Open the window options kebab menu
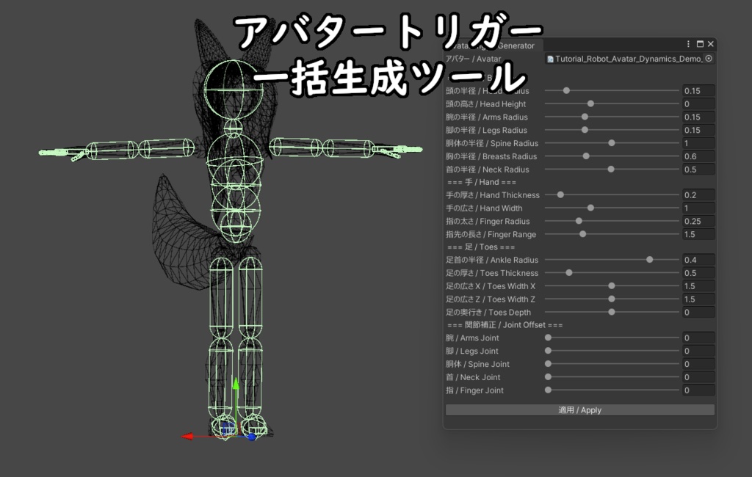The height and width of the screenshot is (477, 752). click(688, 44)
